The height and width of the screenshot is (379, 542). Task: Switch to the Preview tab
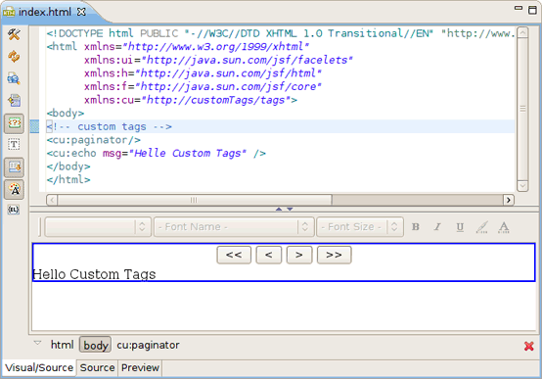pos(140,367)
